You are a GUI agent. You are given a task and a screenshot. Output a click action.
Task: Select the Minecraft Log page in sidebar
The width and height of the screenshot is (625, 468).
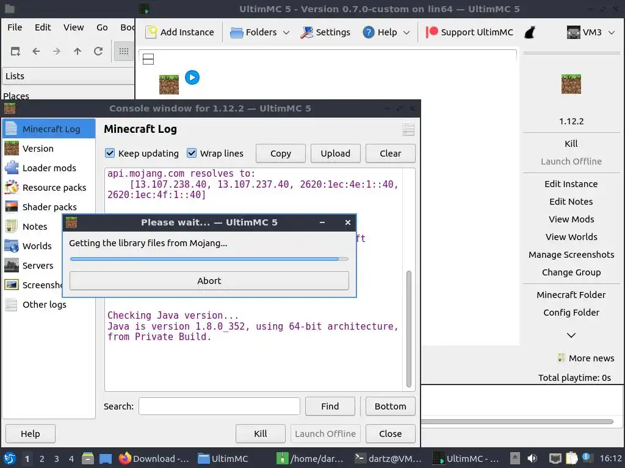[49, 129]
